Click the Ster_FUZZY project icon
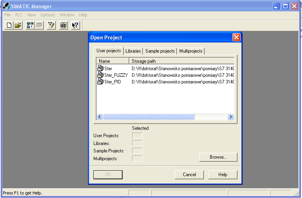302x198 pixels. [100, 75]
